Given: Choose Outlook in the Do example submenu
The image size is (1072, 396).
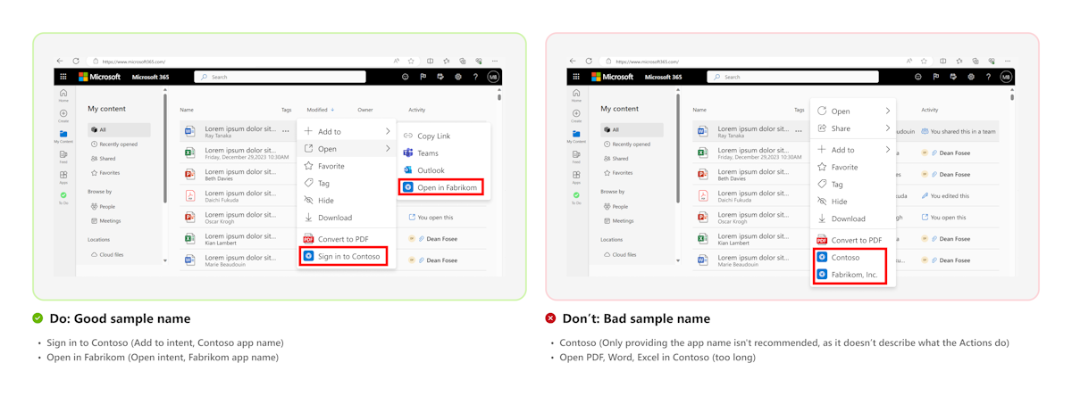Looking at the screenshot, I should coord(423,170).
